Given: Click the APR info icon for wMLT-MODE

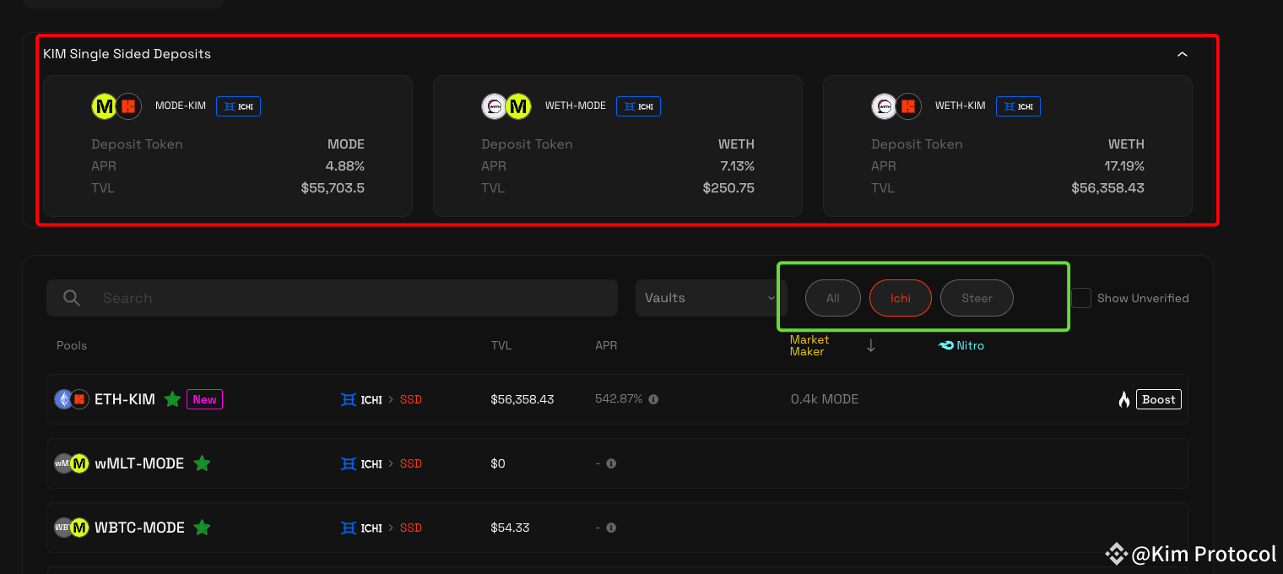Looking at the screenshot, I should pos(611,463).
